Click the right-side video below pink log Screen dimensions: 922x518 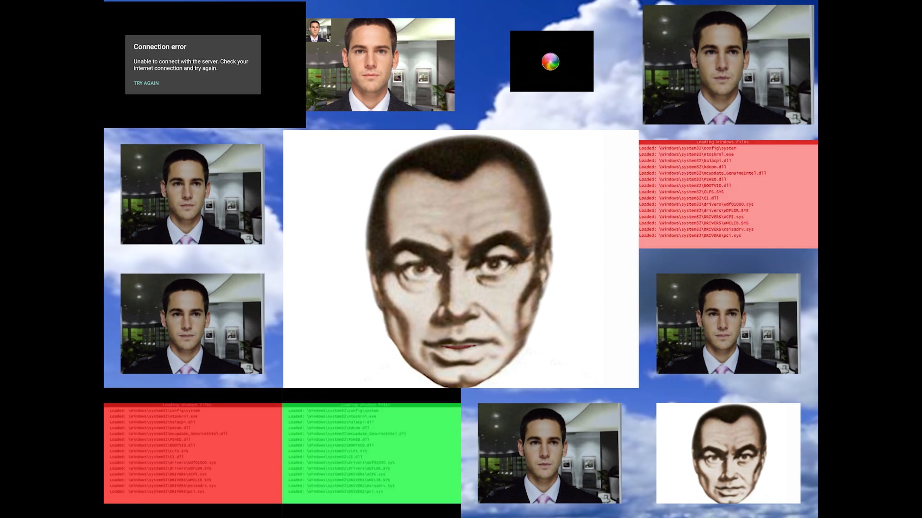click(x=728, y=323)
